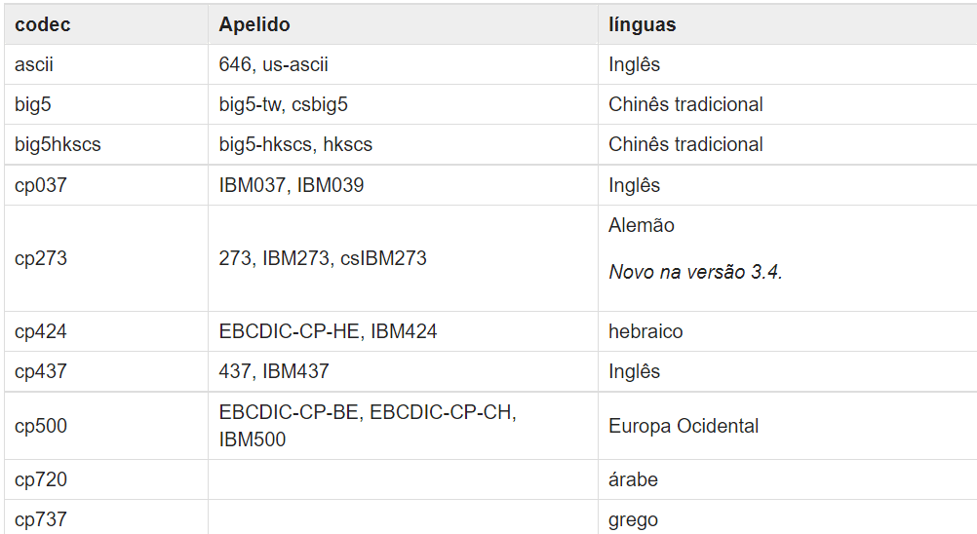Click the 273, IBM273, csIBM273 alias text
The image size is (977, 534).
coord(322,258)
